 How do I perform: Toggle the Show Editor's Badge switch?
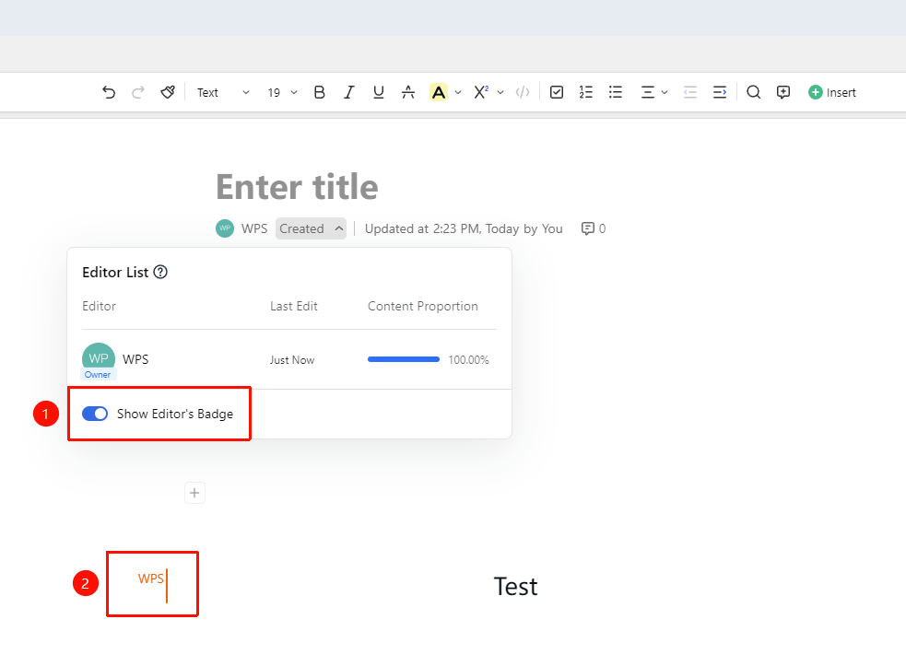click(x=95, y=414)
